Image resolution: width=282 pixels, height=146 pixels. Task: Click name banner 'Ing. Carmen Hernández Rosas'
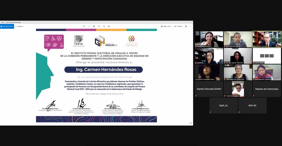[104, 70]
